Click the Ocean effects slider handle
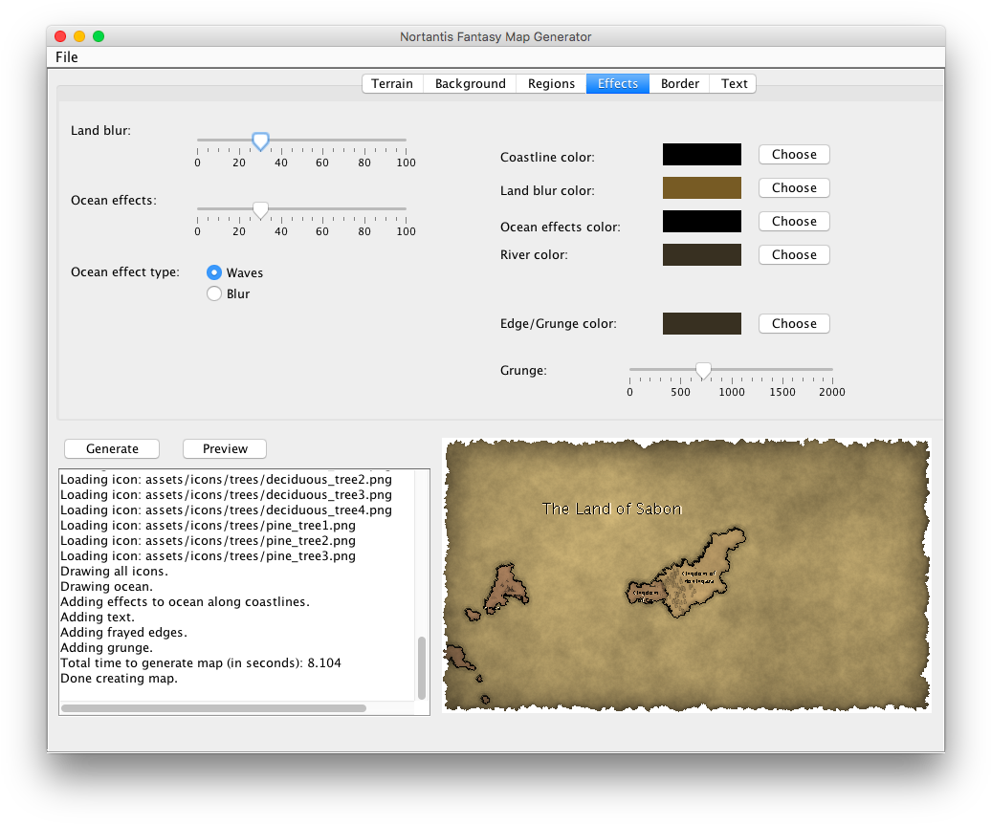This screenshot has height=824, width=991. [x=260, y=210]
